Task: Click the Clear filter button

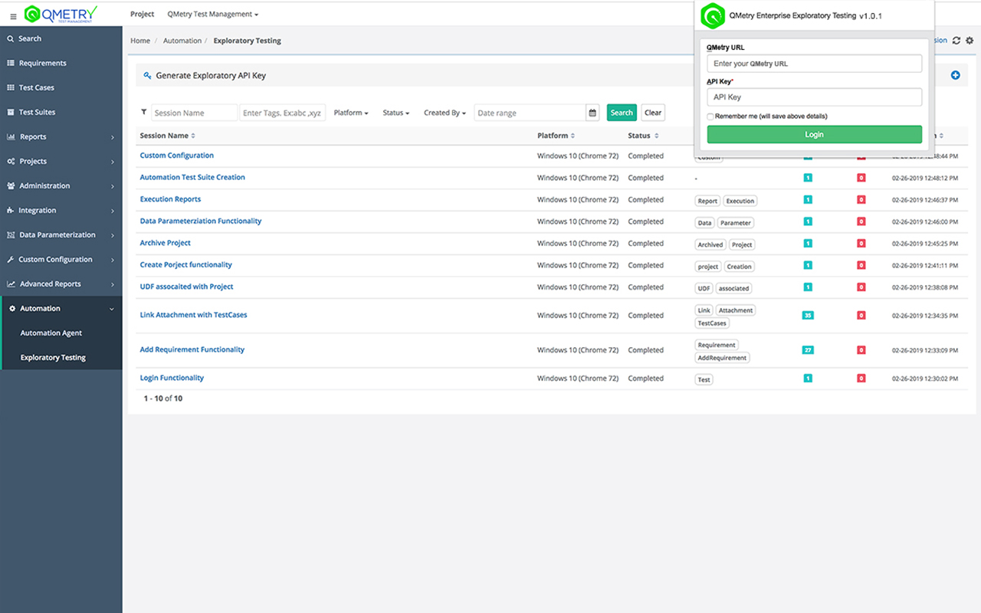Action: [653, 113]
